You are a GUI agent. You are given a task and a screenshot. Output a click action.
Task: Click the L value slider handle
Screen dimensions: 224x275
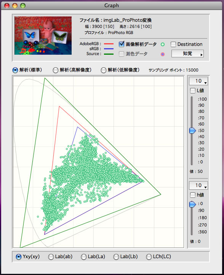192,131
